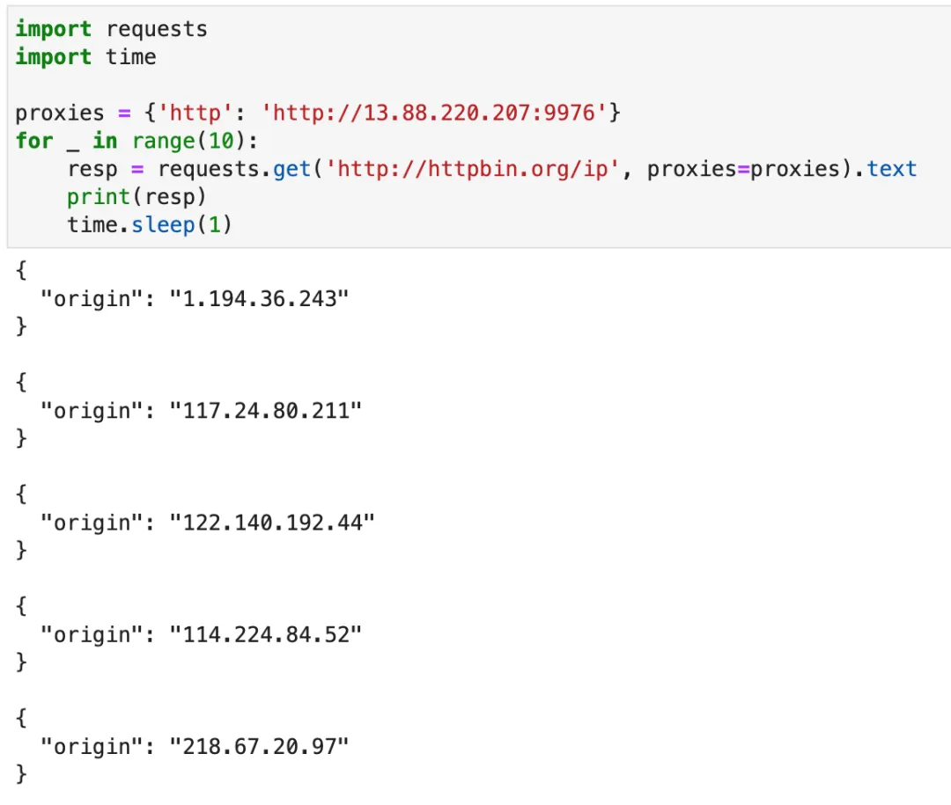Select the output IP 218.67.20.97
Image resolution: width=951 pixels, height=805 pixels.
(x=260, y=747)
